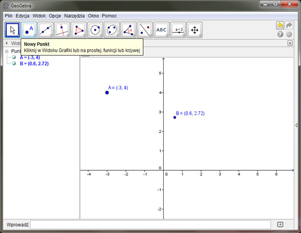Maximize the GeoGebra window
Viewport: 301px width, 233px height.
275,4
